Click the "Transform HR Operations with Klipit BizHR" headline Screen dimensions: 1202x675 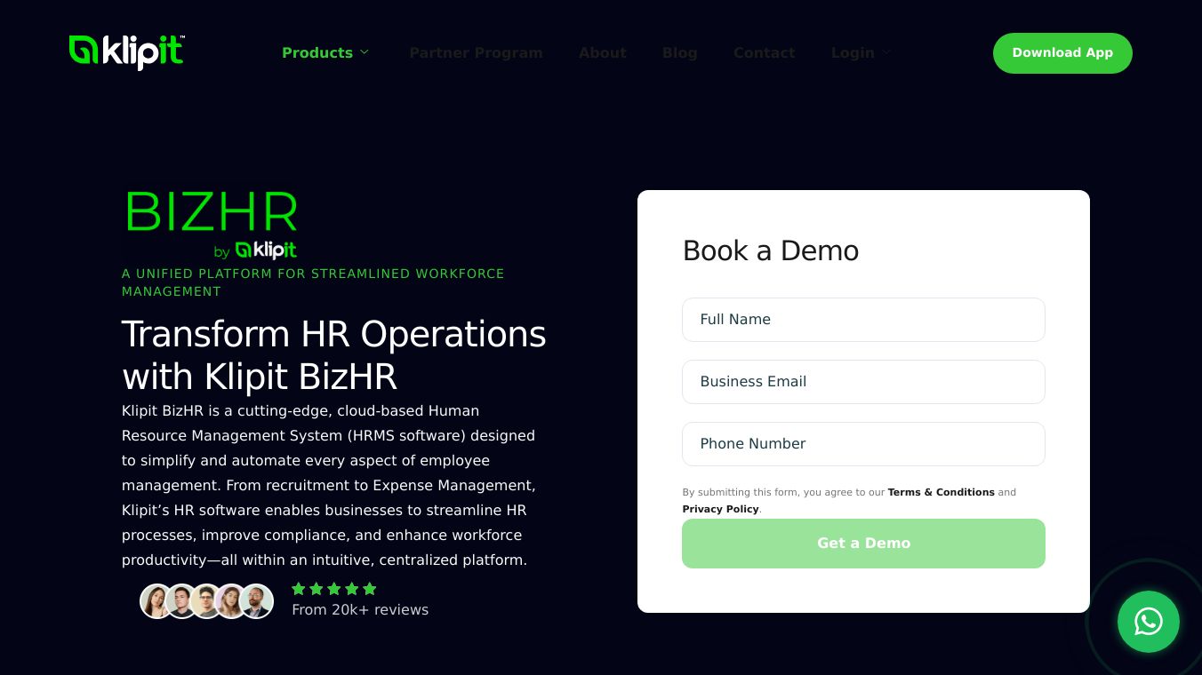[x=334, y=355]
